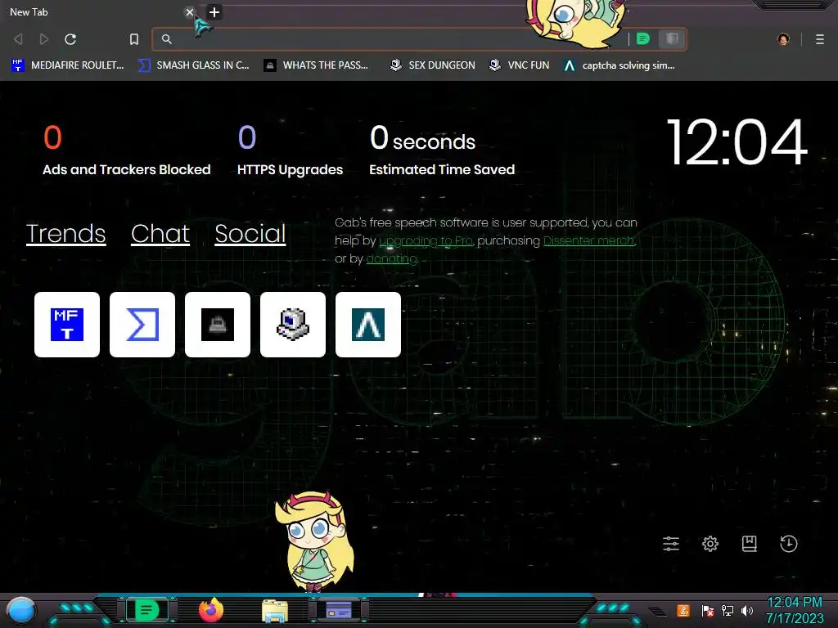Open the retro computer top site tile
The image size is (838, 628).
click(293, 324)
